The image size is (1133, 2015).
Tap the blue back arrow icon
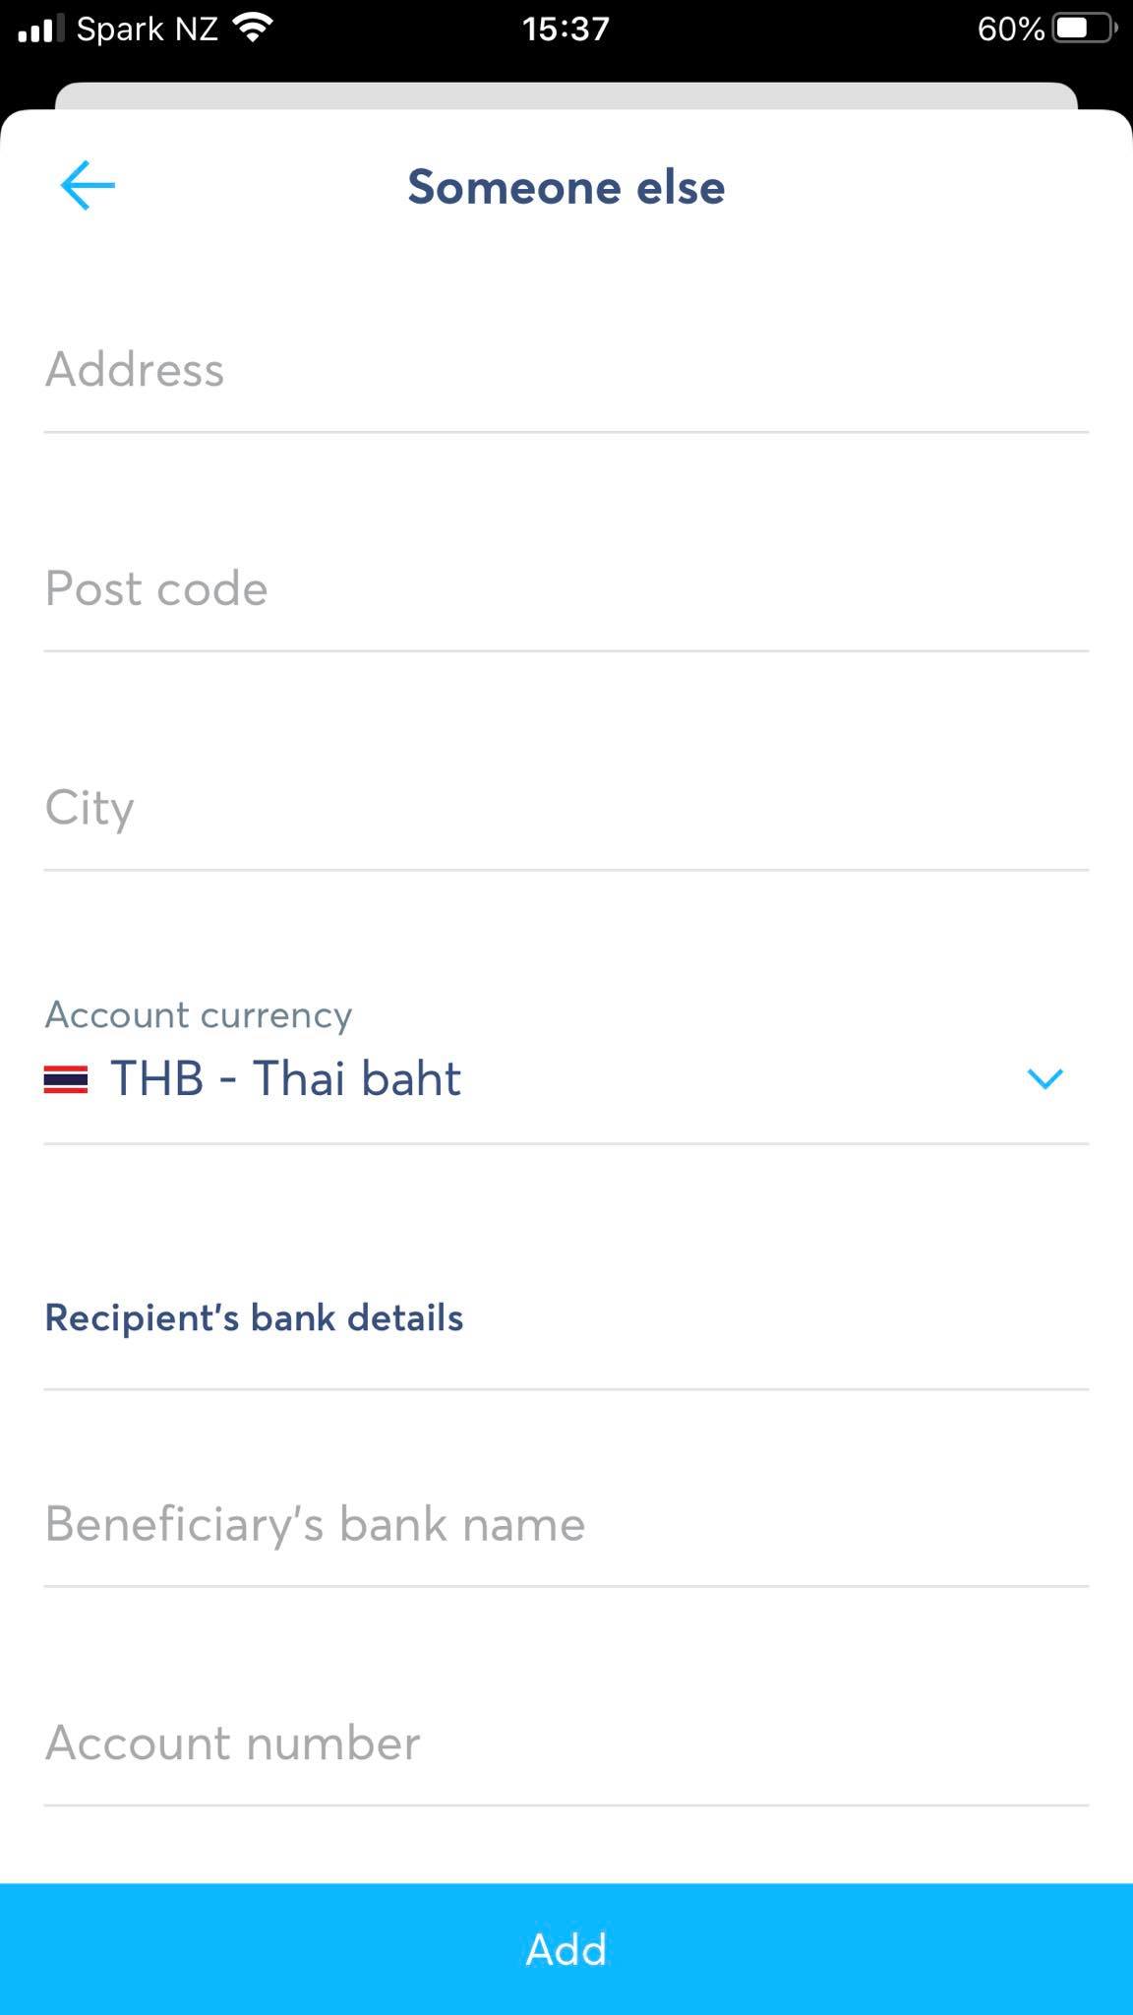tap(88, 185)
